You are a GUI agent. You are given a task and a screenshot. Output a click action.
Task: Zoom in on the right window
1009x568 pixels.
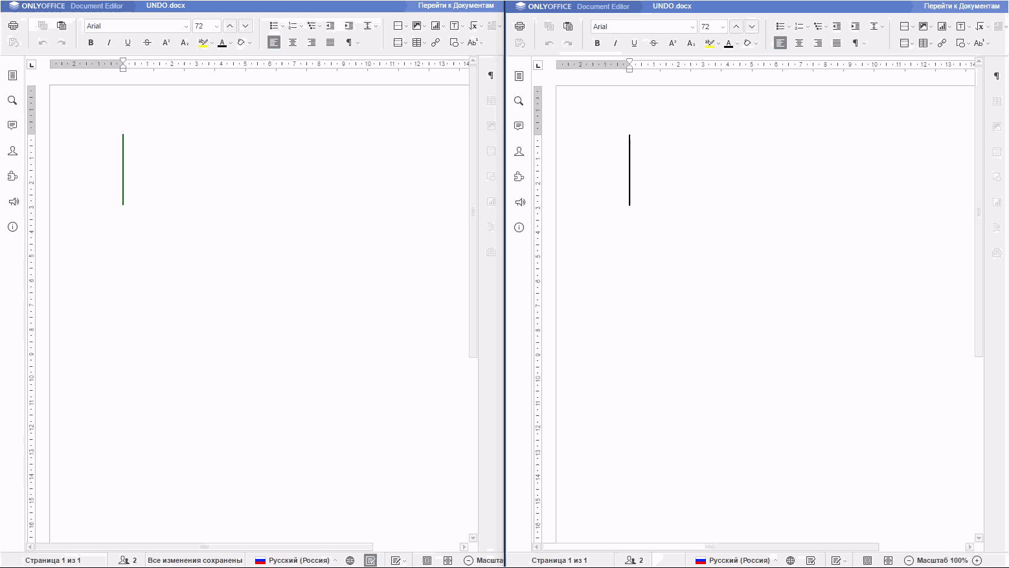coord(977,560)
